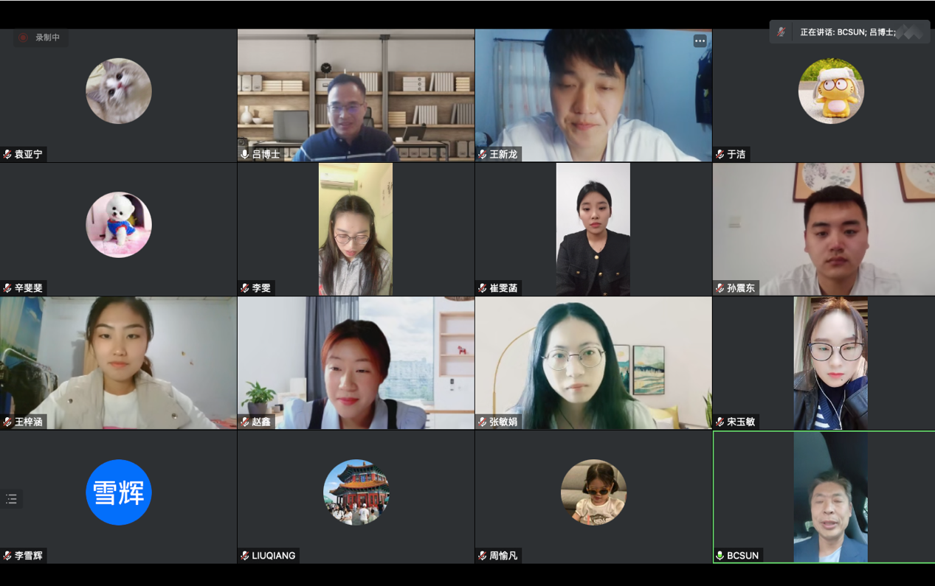This screenshot has width=935, height=586.
Task: Click the name label 宋玉敏
Action: pos(741,422)
